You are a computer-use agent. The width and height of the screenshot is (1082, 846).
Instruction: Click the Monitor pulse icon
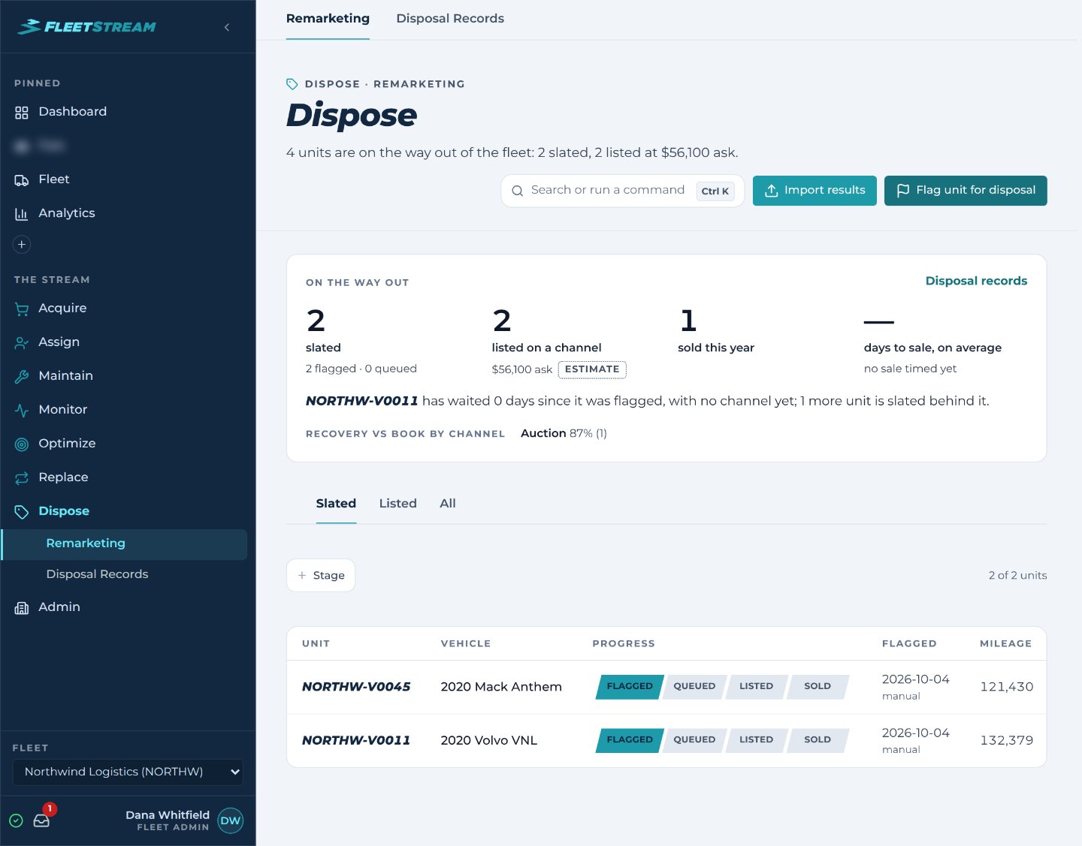pos(22,410)
